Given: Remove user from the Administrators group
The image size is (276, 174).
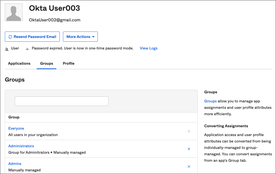Looking at the screenshot, I should tap(189, 149).
